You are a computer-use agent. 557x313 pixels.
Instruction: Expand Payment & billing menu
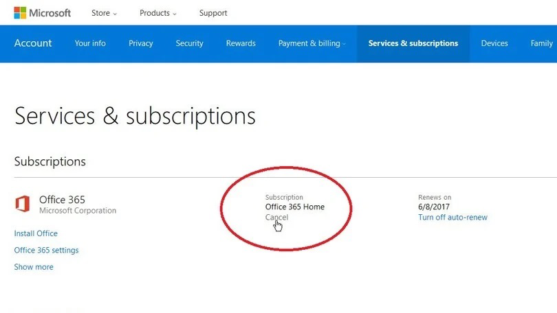(x=312, y=43)
